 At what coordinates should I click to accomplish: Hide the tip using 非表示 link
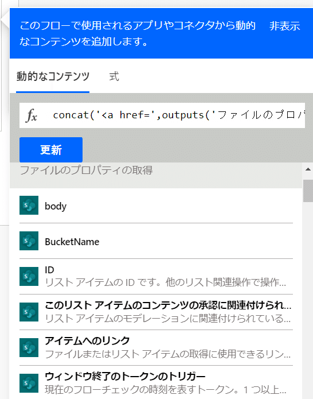click(284, 26)
